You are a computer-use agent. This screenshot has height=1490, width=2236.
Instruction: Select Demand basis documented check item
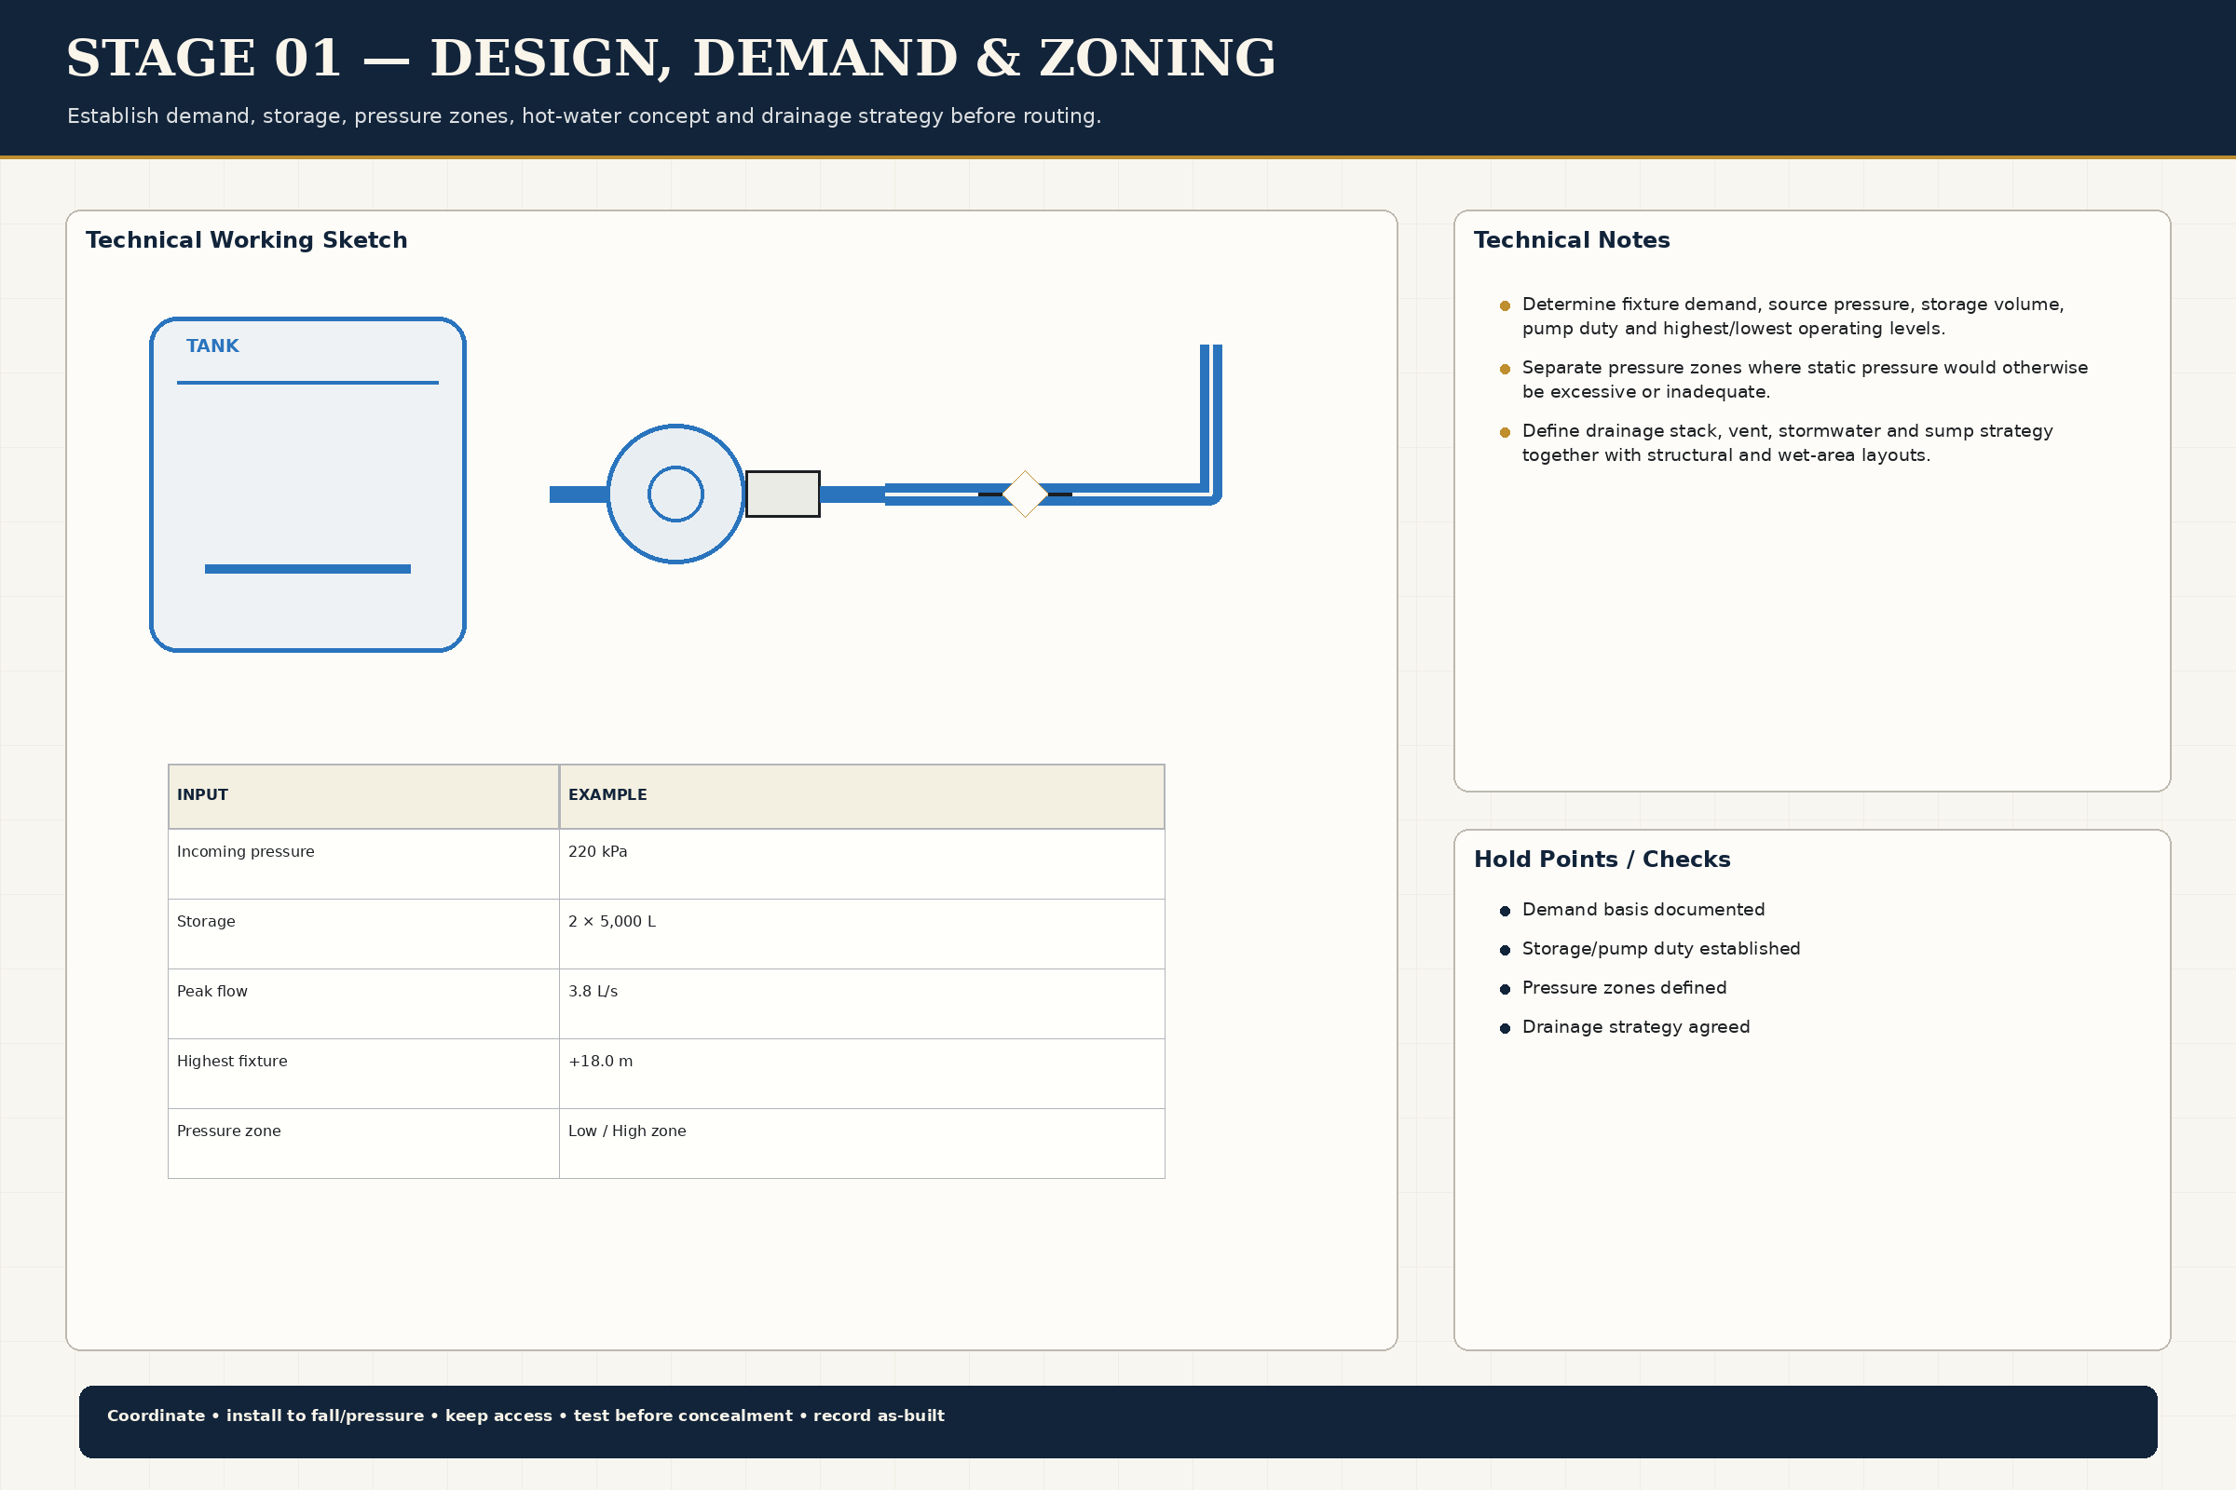(1643, 910)
